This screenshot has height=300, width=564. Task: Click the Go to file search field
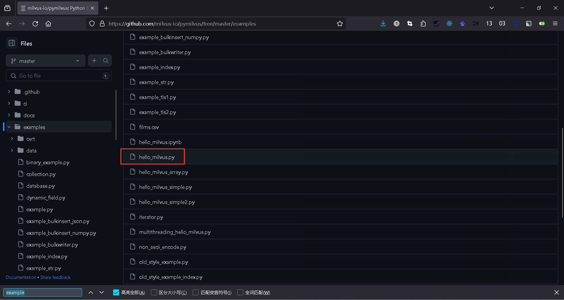[x=59, y=76]
